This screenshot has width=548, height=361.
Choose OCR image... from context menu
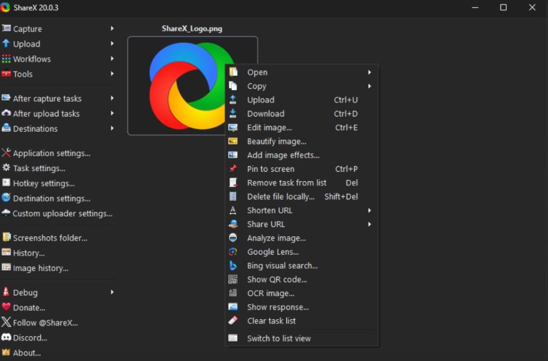coord(302,293)
